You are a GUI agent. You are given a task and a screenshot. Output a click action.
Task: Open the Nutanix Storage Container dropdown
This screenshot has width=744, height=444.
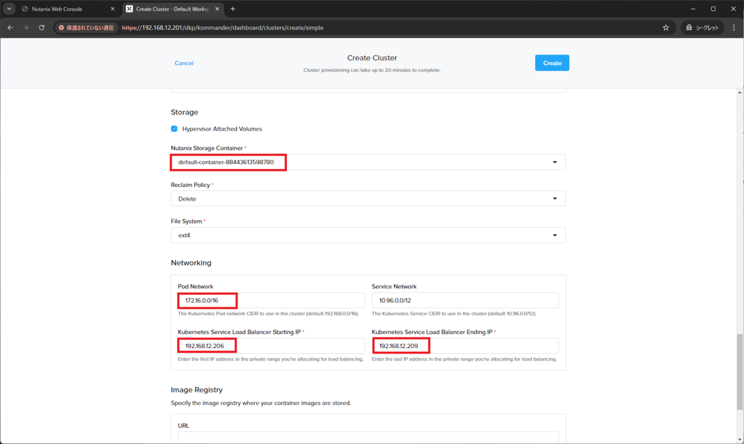pos(368,162)
